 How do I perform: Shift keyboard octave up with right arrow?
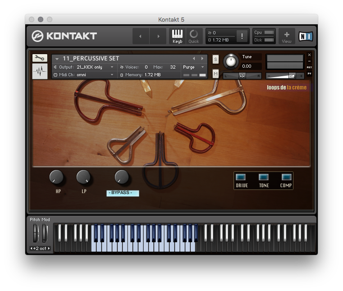(49, 248)
